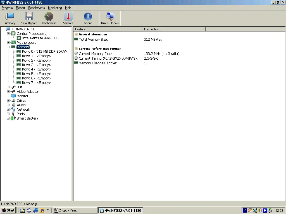Open the Program menu
This screenshot has width=286, height=214.
point(7,8)
